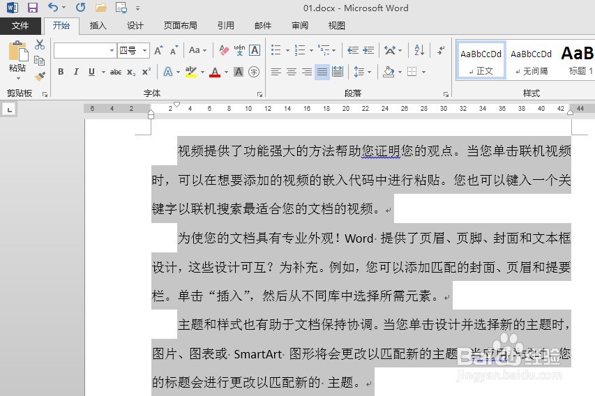Switch to the 审阅 tab

pos(300,25)
